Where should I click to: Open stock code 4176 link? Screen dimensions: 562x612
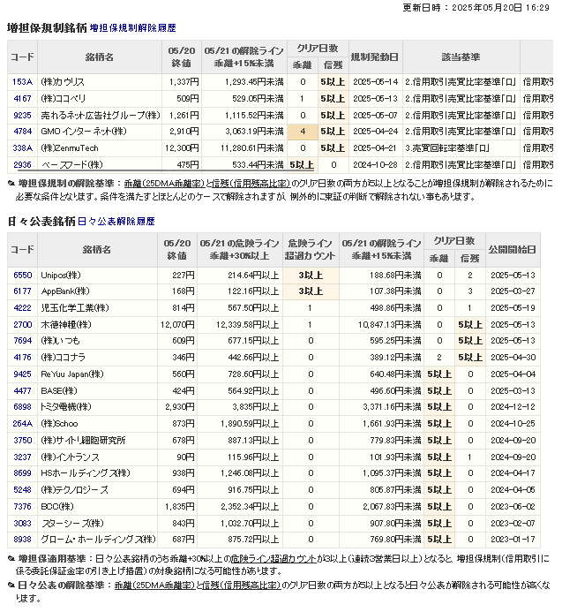pos(22,358)
